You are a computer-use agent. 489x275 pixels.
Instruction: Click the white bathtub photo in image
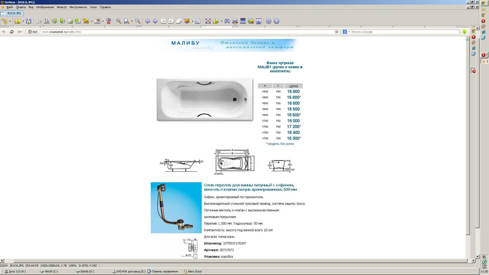[x=205, y=99]
